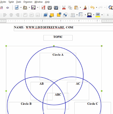Expand the line color dropdown arrow

coord(94,15)
